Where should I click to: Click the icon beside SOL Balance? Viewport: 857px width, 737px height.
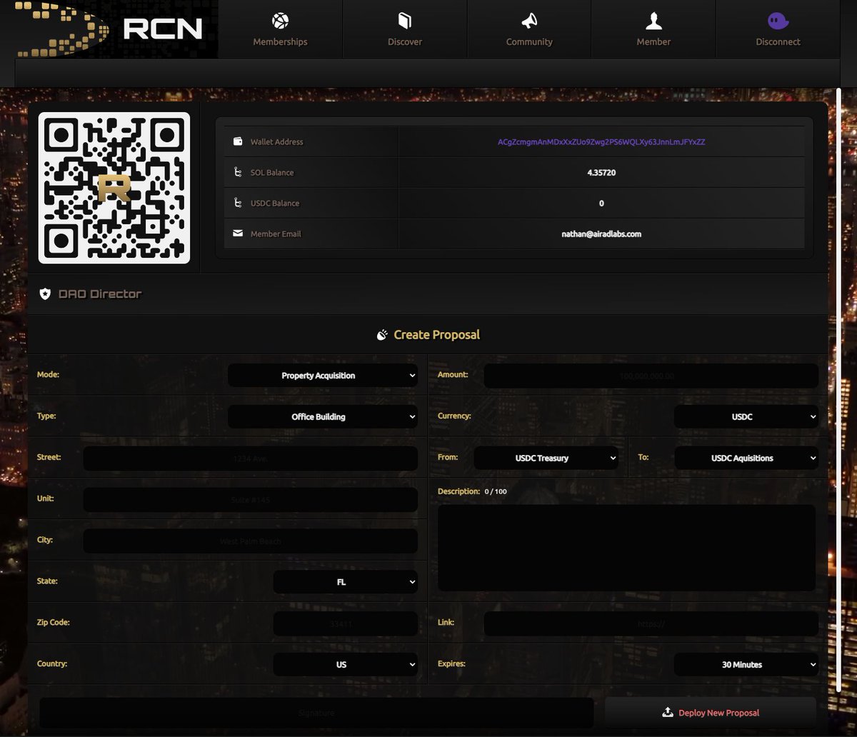coord(238,172)
